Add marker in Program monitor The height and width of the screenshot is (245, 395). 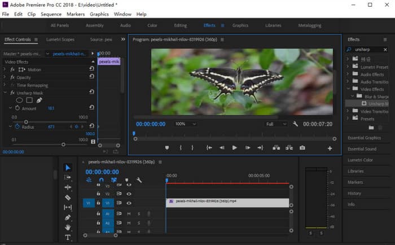167,148
